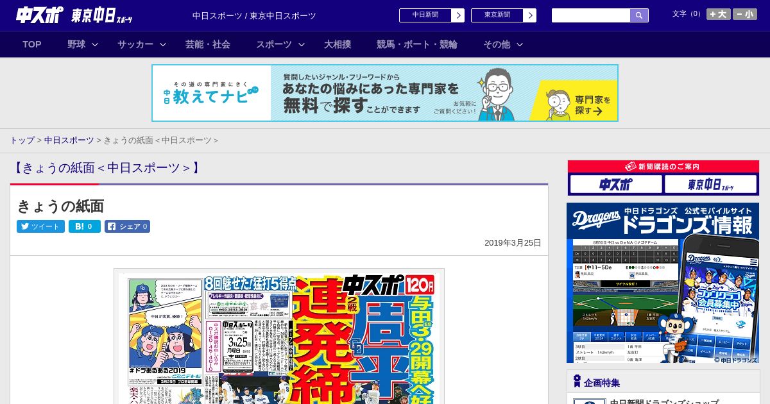Click the 文字（0） label
770x404 pixels.
click(x=688, y=13)
